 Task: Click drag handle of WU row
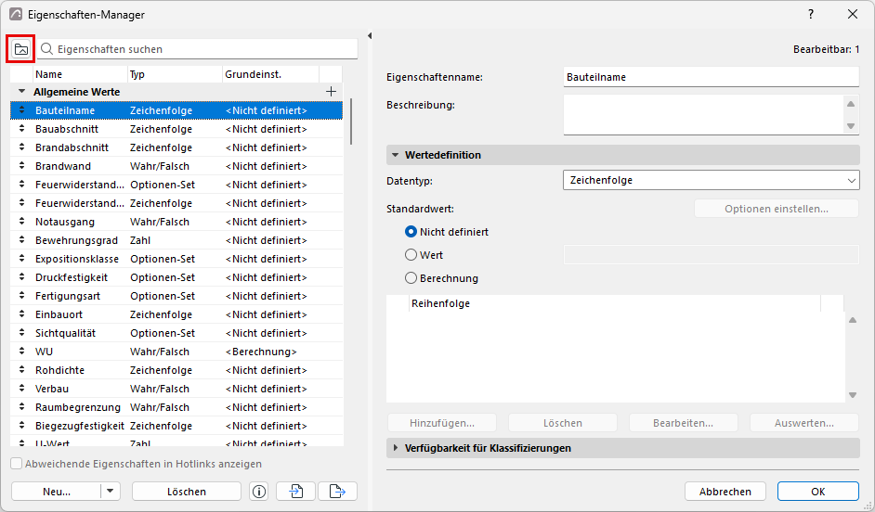click(21, 352)
